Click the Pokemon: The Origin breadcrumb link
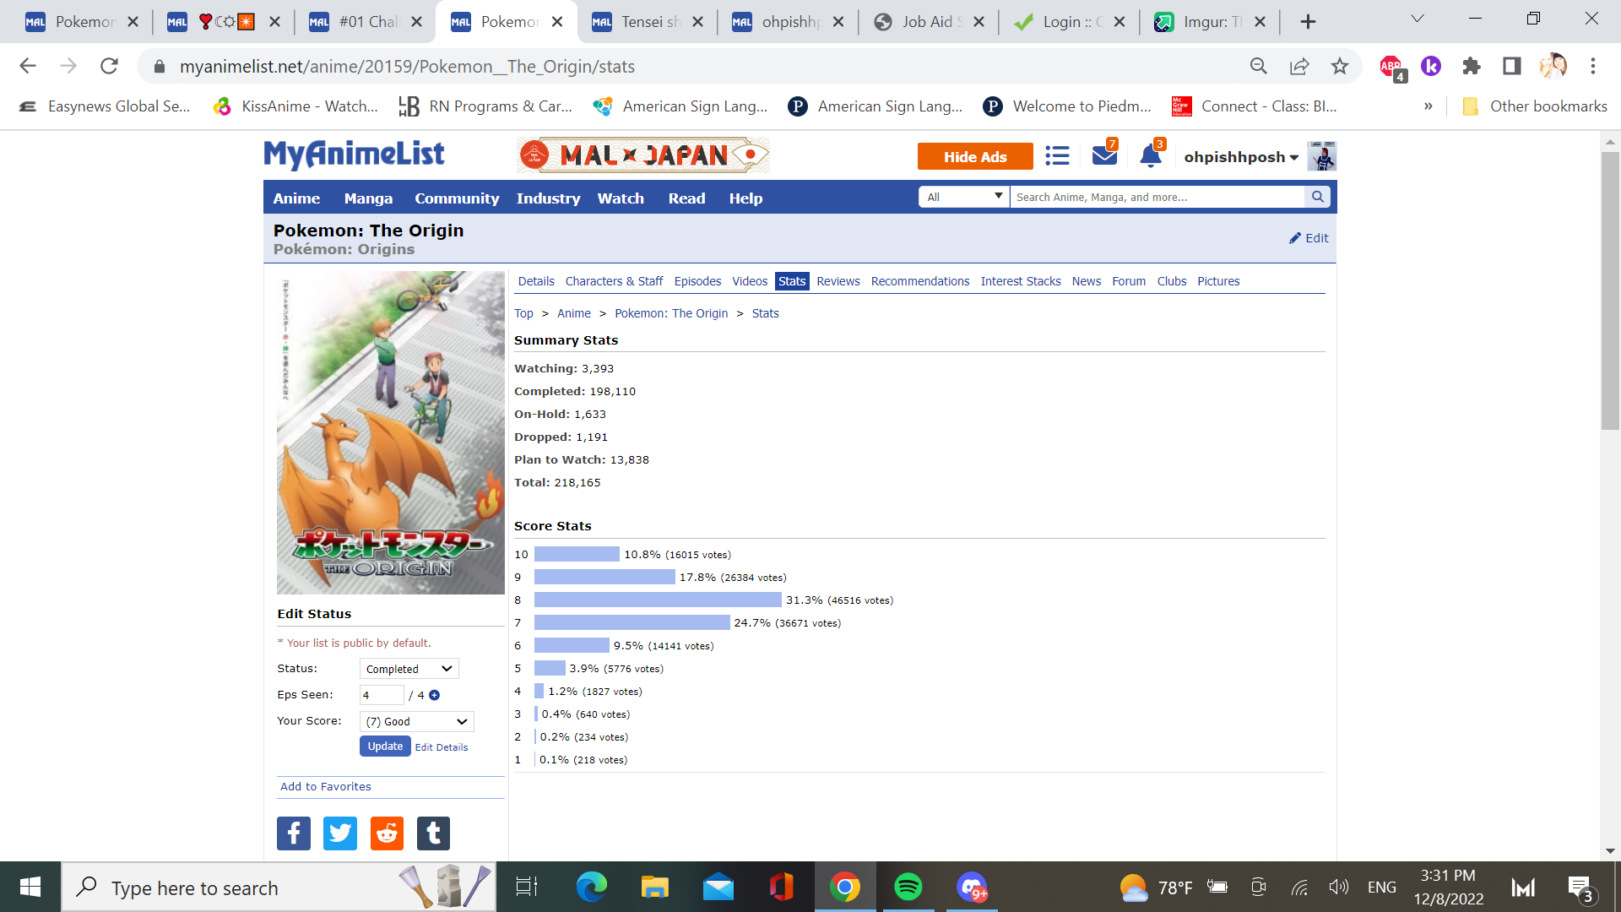This screenshot has height=912, width=1621. [x=671, y=313]
